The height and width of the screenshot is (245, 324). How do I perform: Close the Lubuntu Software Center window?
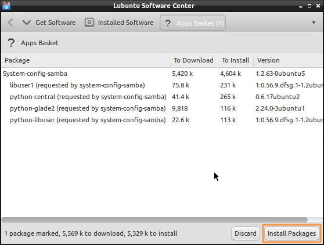(x=318, y=6)
